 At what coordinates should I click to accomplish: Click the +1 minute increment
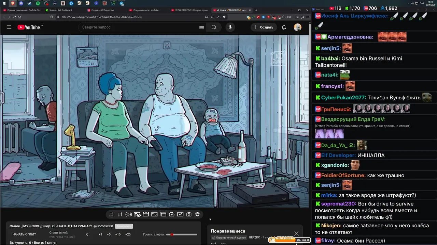coord(100,234)
